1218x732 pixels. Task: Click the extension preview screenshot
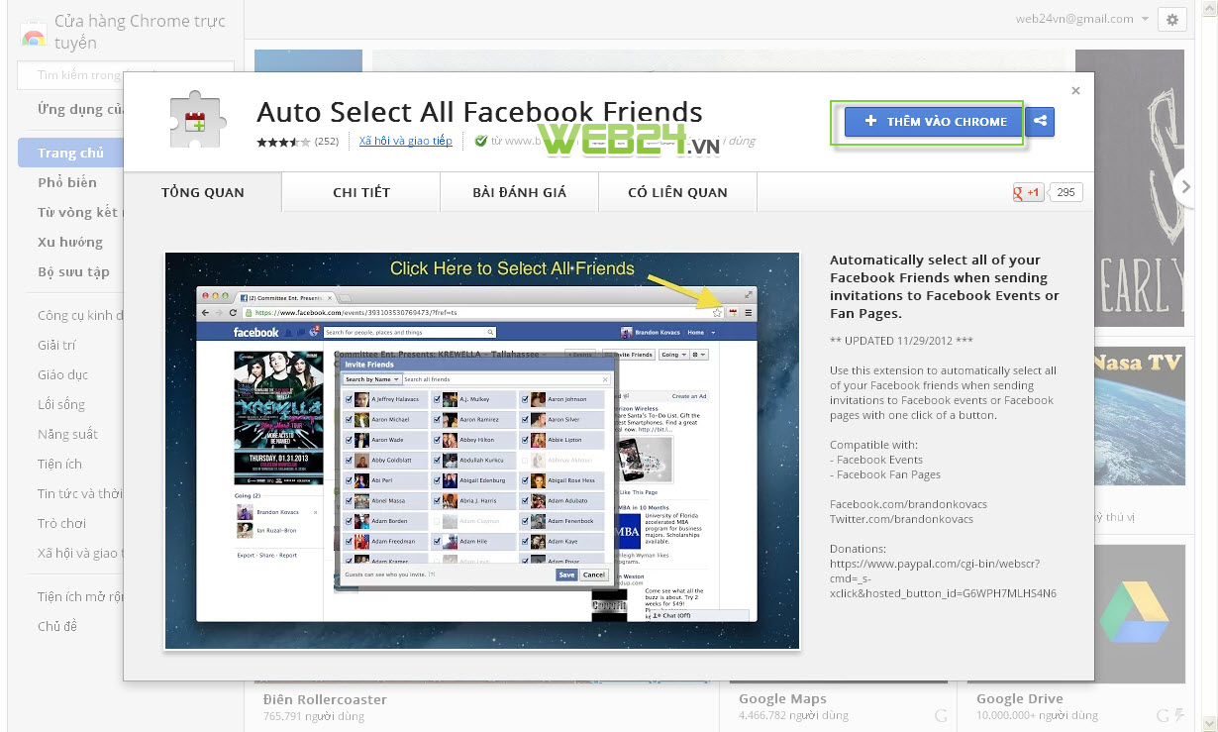click(482, 451)
